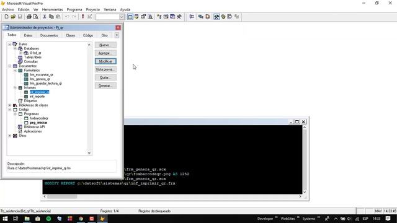Switch to the Documentos tab
Screen dimensions: 397x223
pos(49,35)
